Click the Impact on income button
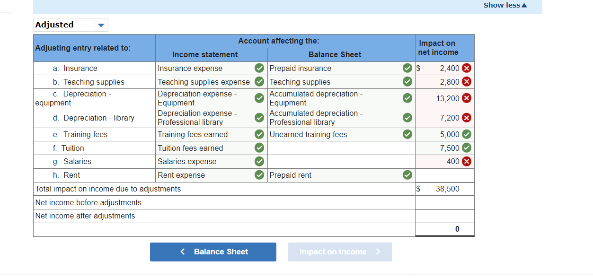This screenshot has width=593, height=278. click(x=340, y=252)
